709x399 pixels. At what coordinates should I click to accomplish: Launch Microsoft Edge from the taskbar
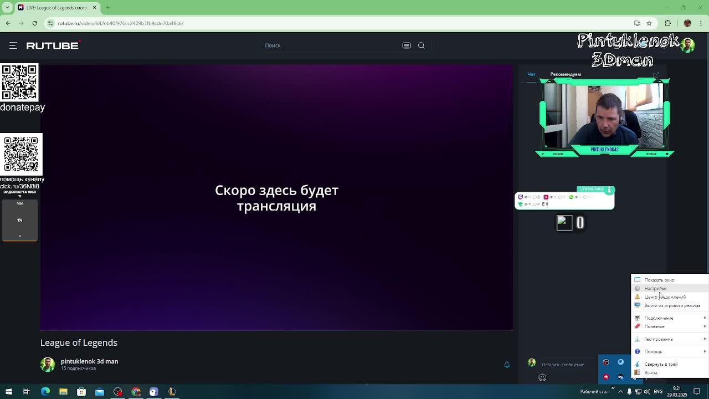[45, 392]
